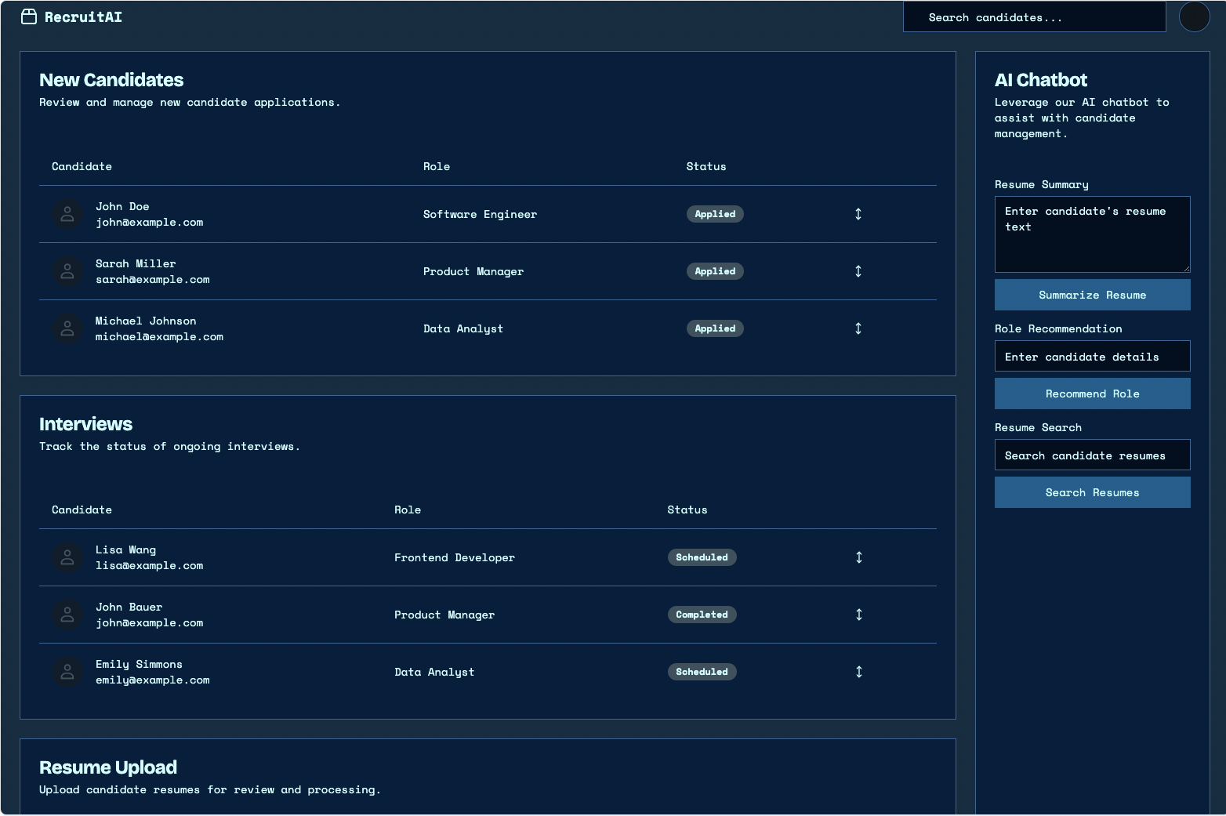Click the emily@example.com email
Screen dimensions: 1226x816
[153, 680]
